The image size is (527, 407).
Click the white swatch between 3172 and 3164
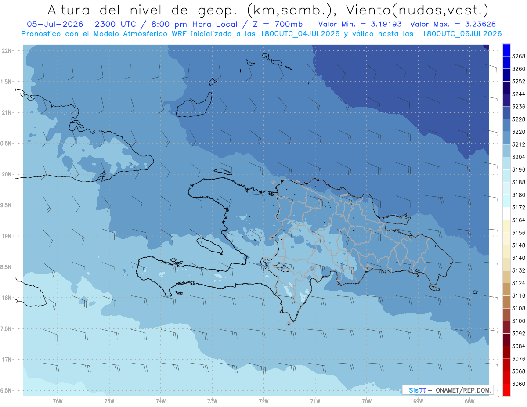click(x=506, y=213)
